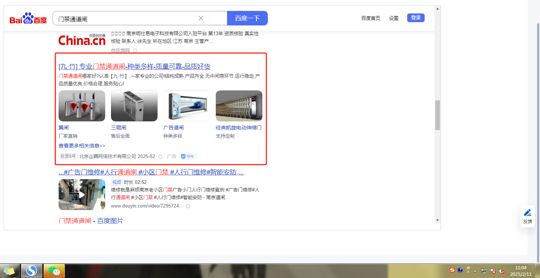Click the Sogou input method tray icon

(x=452, y=270)
